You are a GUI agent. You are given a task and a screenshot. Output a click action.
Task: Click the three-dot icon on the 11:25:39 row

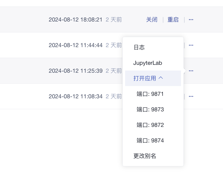[x=191, y=71]
